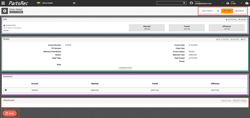This screenshot has width=250, height=118.
Task: Click date posted 6/19/2025
Action: tap(193, 58)
